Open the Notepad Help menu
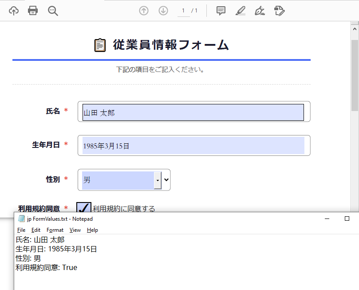This screenshot has height=290, width=359. click(92, 230)
